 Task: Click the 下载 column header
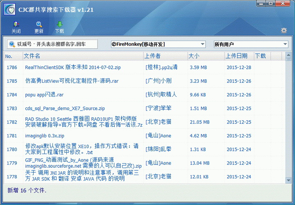[262, 56]
